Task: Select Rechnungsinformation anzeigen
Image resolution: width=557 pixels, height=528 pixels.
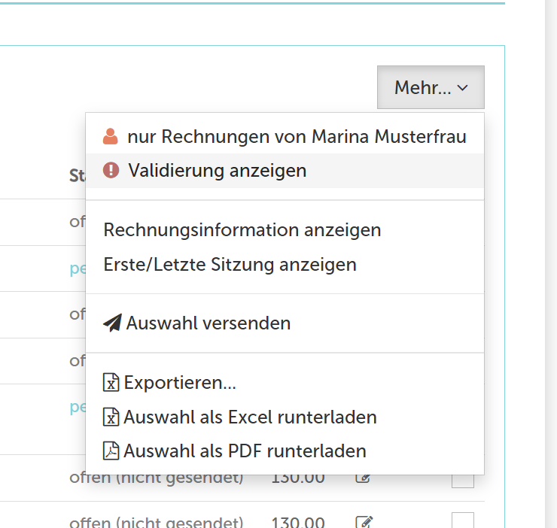Action: (x=242, y=230)
